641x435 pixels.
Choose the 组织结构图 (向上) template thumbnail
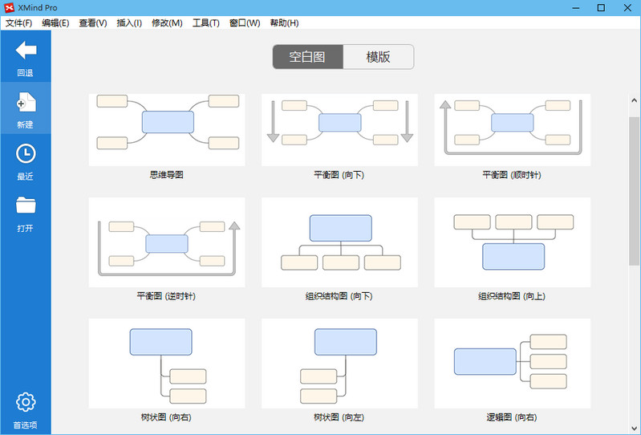tap(512, 242)
